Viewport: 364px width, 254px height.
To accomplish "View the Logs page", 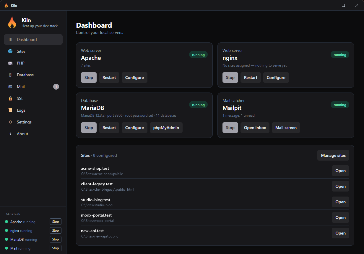I will tap(33, 110).
